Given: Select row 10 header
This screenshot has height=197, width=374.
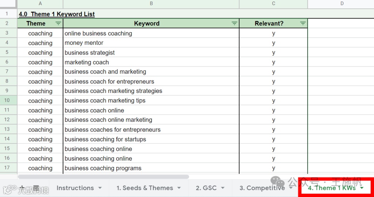Looking at the screenshot, I should click(x=7, y=101).
